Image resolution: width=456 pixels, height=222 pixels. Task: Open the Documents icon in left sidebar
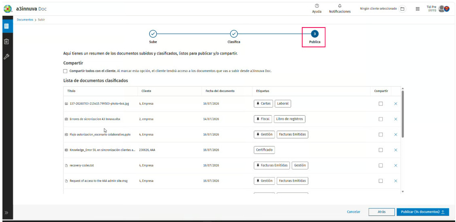click(6, 26)
